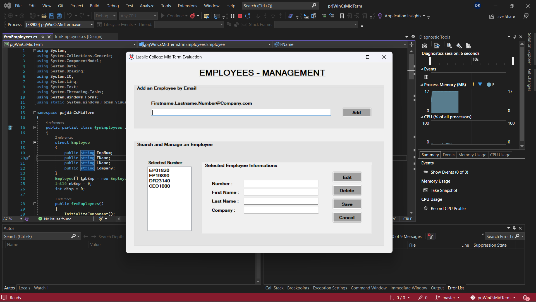Open Diagnostic Tools settings via the gear icon
Viewport: 536px width, 302px height.
424,46
